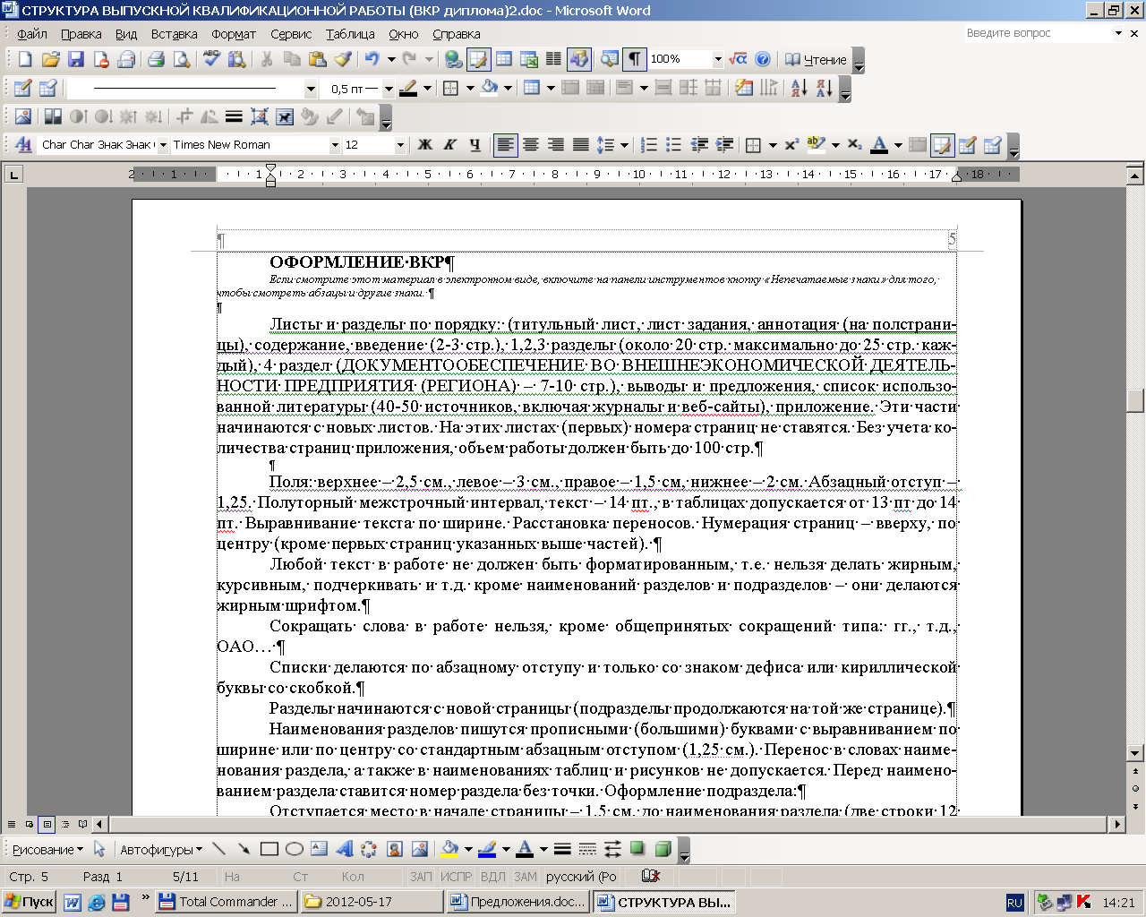Viewport: 1146px width, 917px height.
Task: Switch to Total Commander taskbar button
Action: coord(225,902)
